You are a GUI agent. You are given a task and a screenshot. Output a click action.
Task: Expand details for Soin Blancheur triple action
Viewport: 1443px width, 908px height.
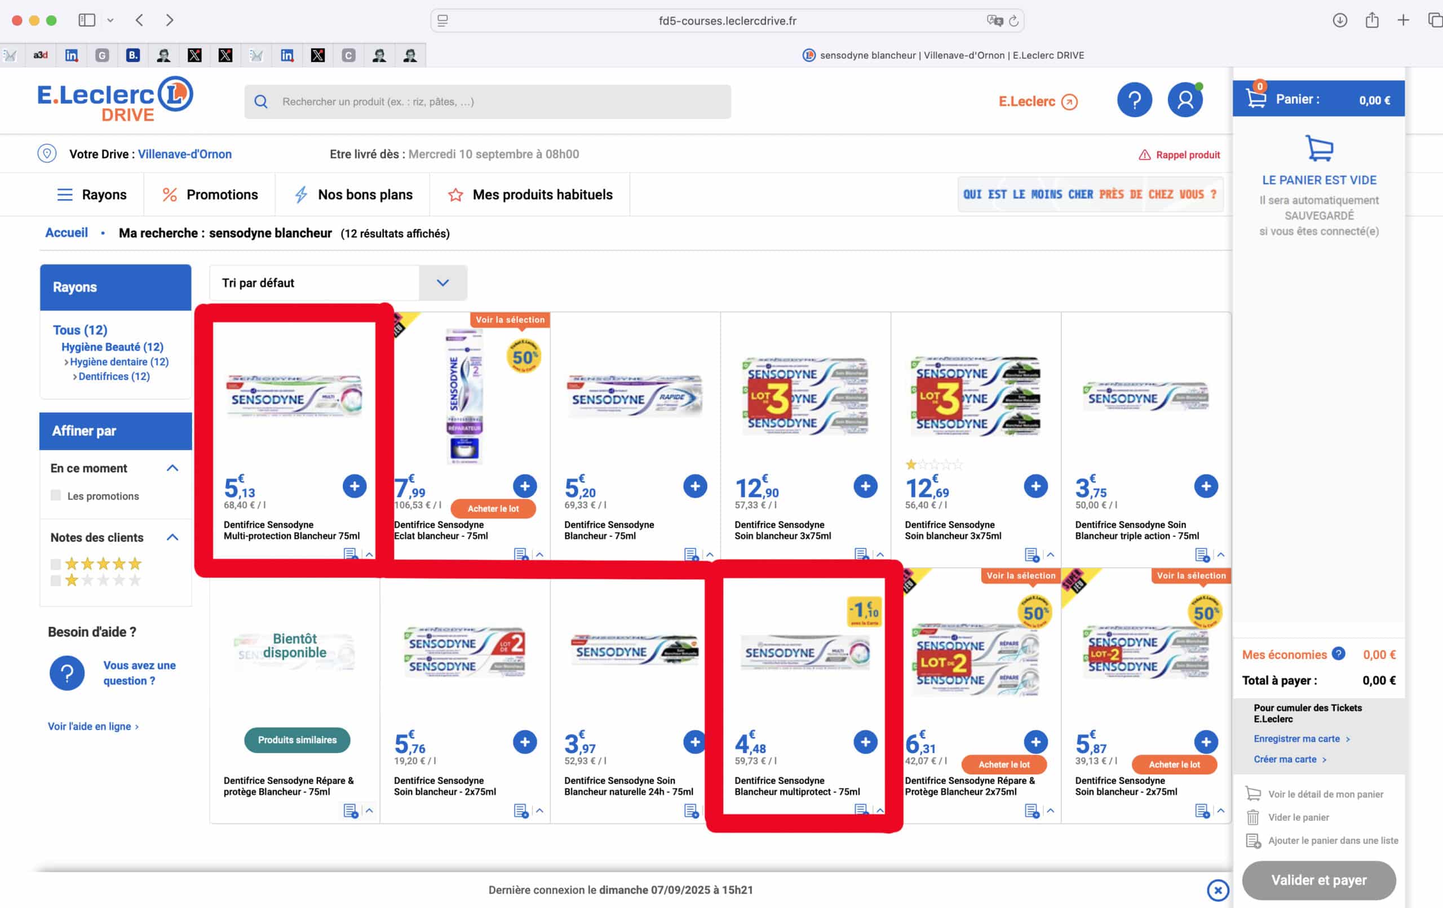point(1221,555)
